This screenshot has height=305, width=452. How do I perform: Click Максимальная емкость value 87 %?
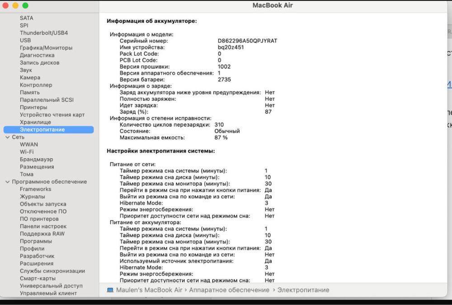[x=221, y=138]
